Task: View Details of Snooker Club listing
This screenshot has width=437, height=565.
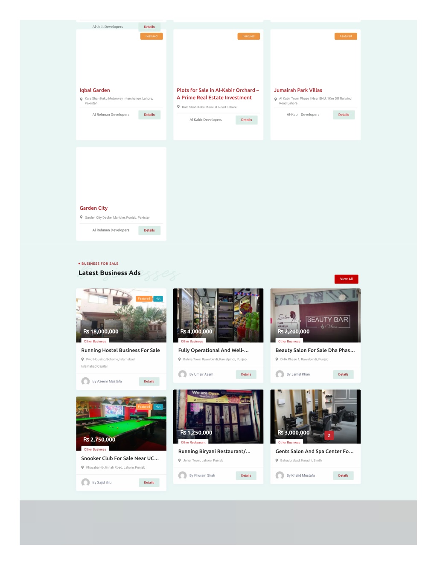Action: [149, 482]
